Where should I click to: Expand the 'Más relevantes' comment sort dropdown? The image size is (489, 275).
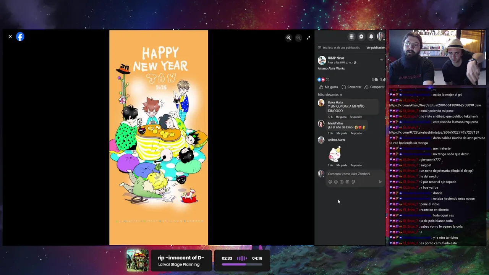330,95
